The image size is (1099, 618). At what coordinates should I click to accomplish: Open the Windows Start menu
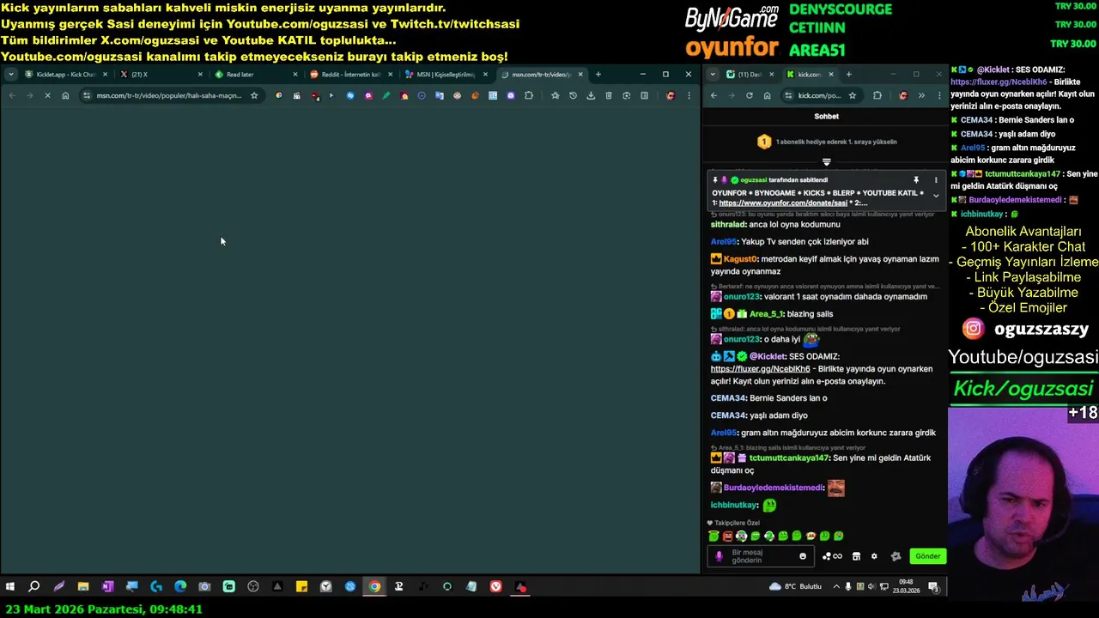(10, 587)
